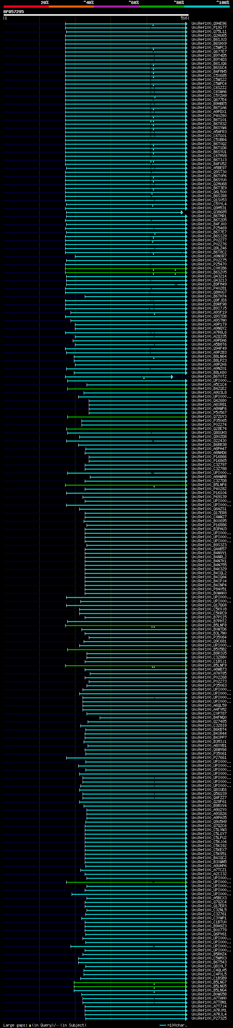Select hit UniRef100_P19177
233x1028 pixels.
coord(209,28)
